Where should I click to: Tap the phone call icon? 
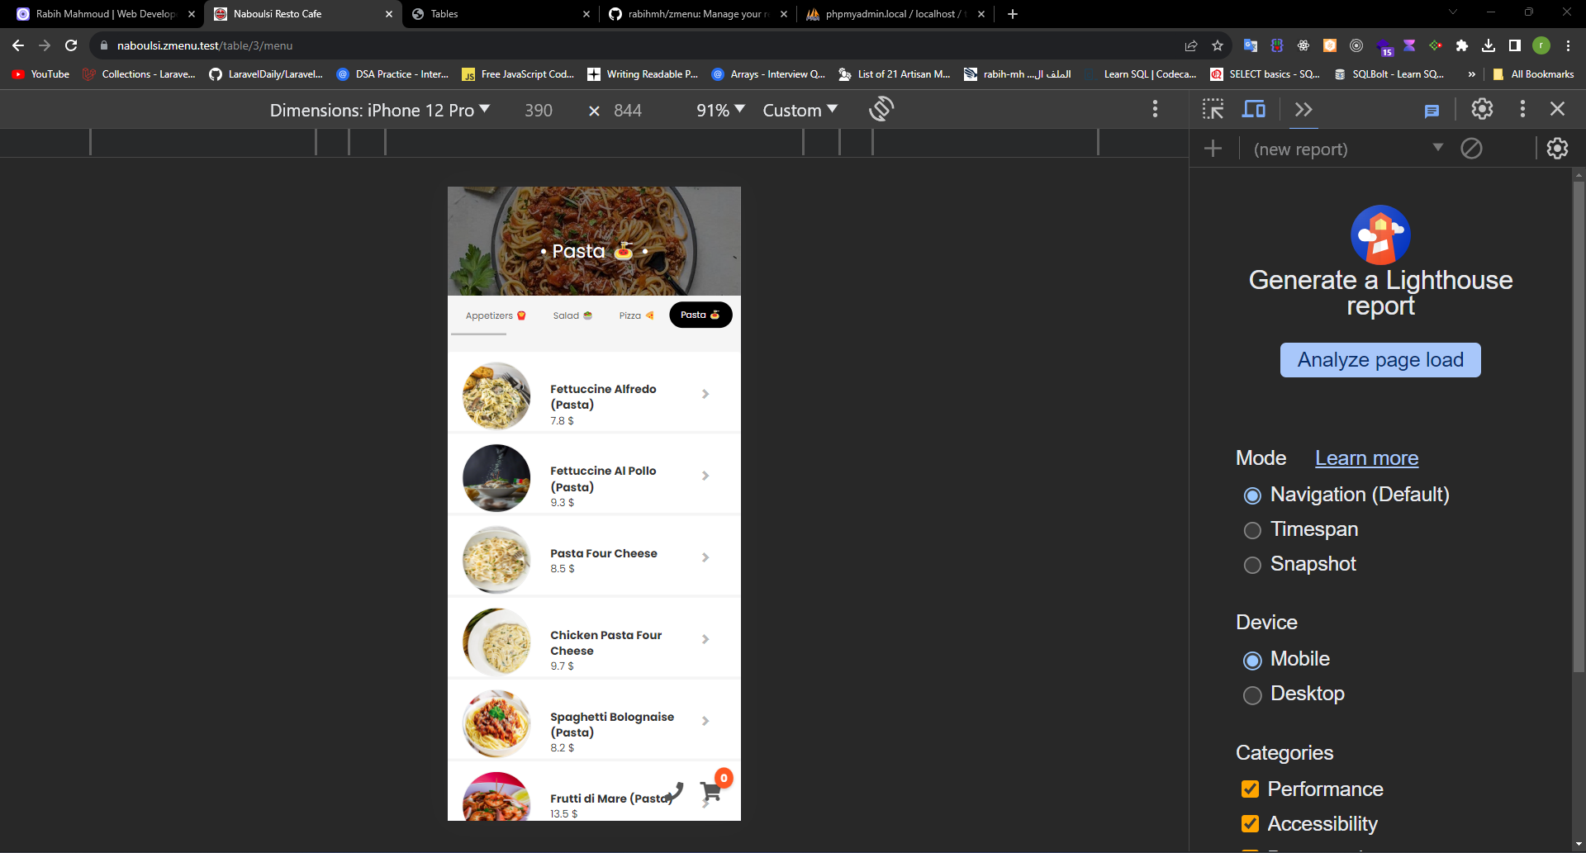point(674,793)
